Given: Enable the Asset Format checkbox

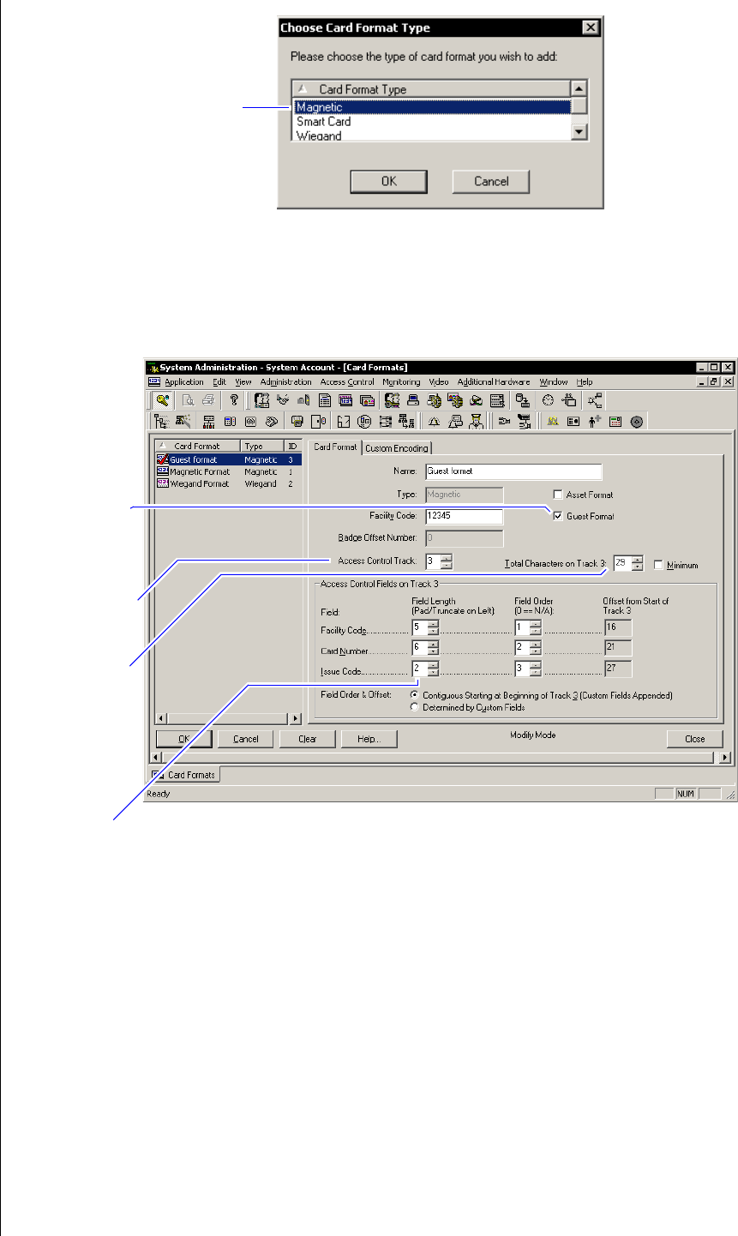Looking at the screenshot, I should tap(558, 495).
